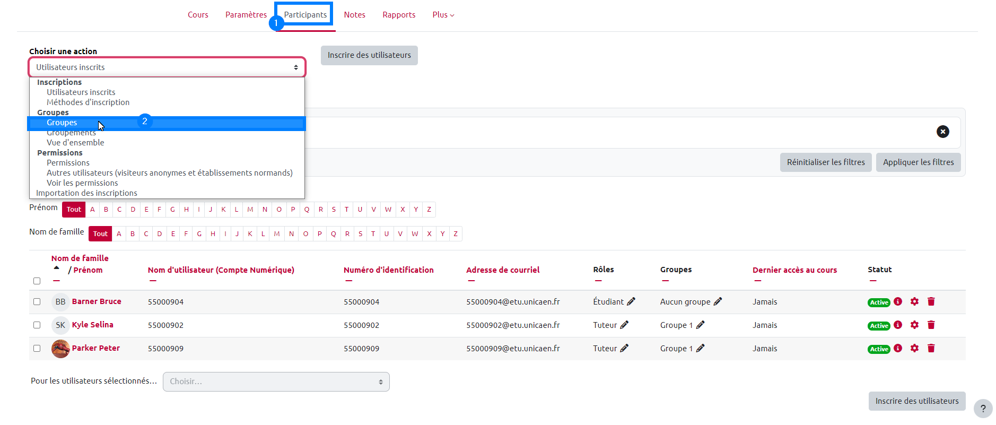Image resolution: width=996 pixels, height=425 pixels.
Task: Toggle the select-all users checkbox
Action: [x=37, y=281]
